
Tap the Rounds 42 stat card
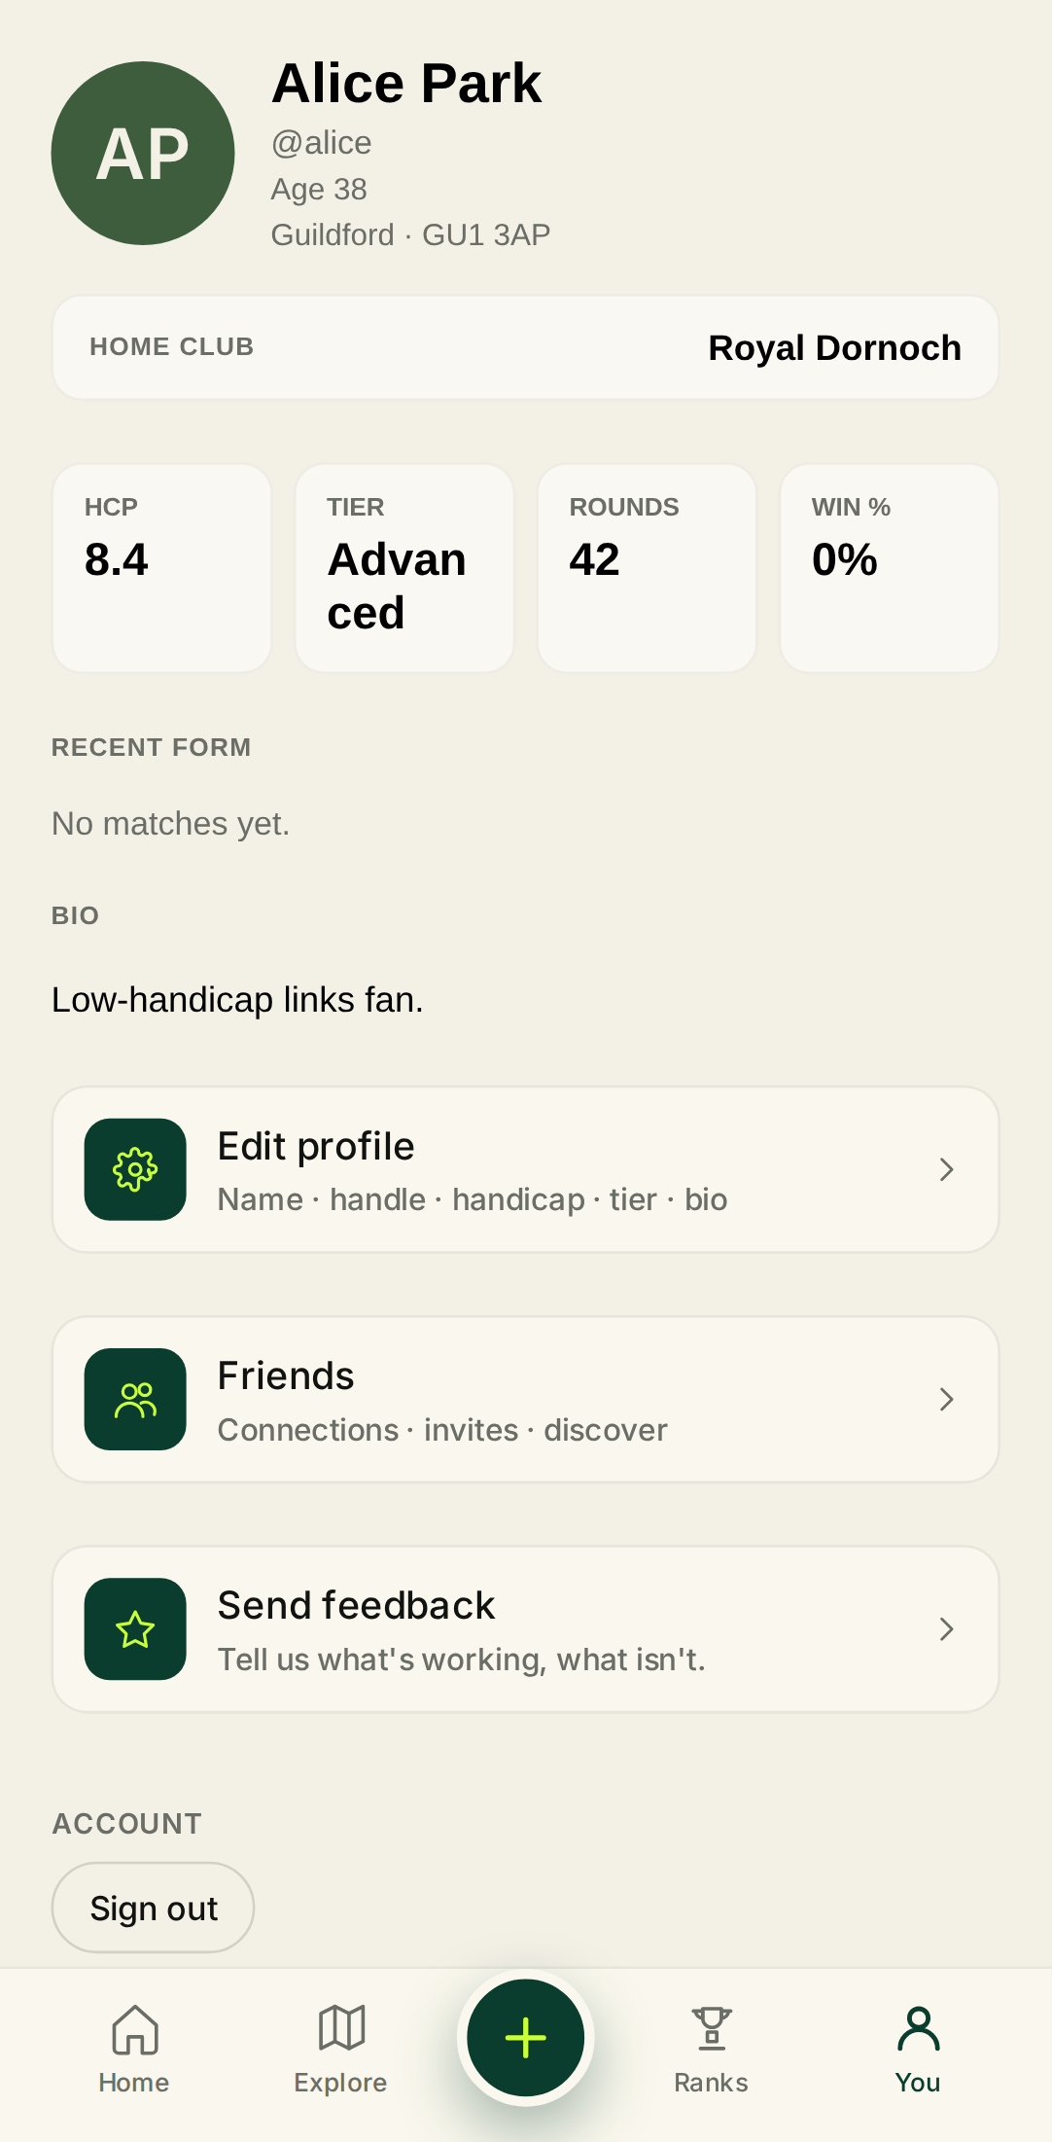647,568
